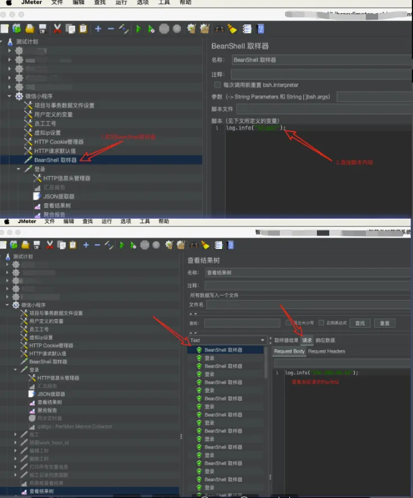Toggle the 区分大小写 case sensitive checkbox
Screen dimensions: 413x498
[288, 323]
